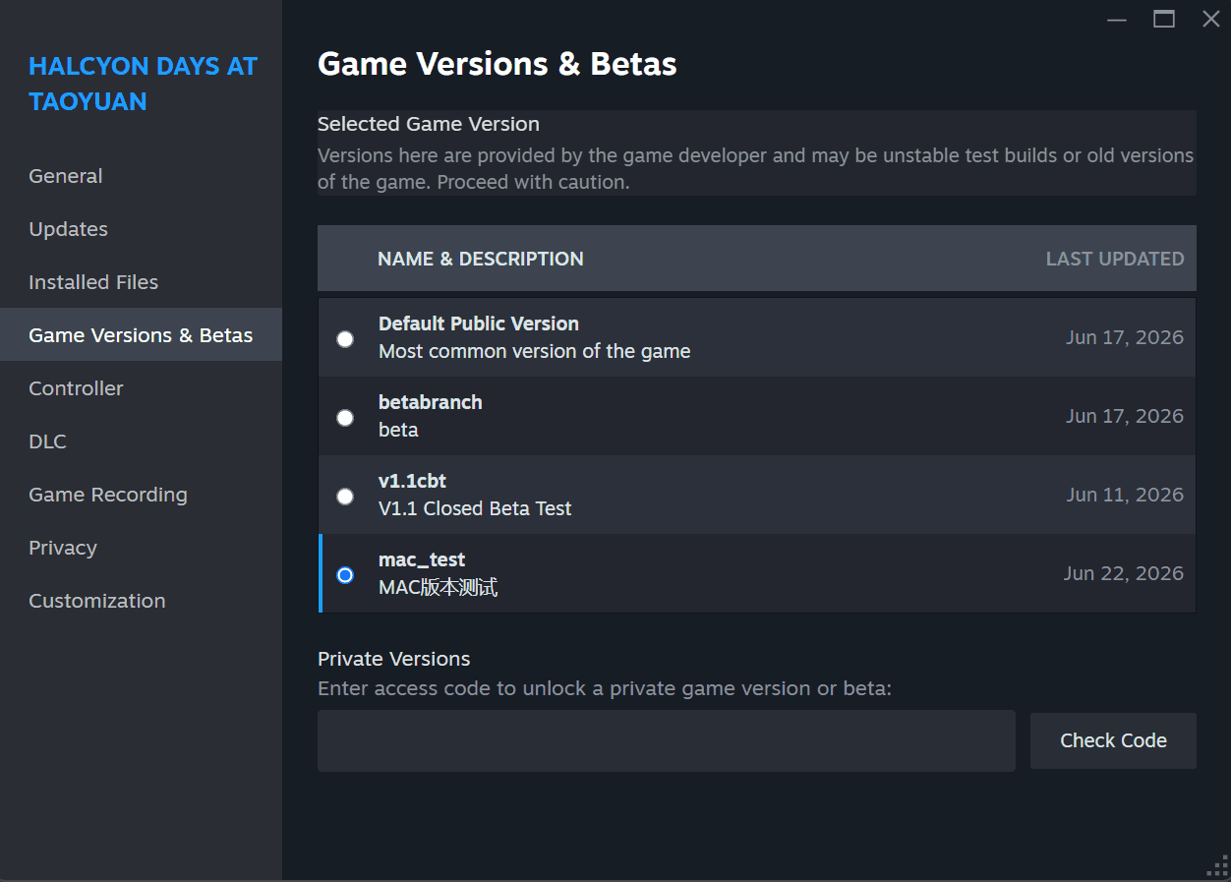The width and height of the screenshot is (1231, 882).
Task: Click the Name & Description column header
Action: [481, 259]
